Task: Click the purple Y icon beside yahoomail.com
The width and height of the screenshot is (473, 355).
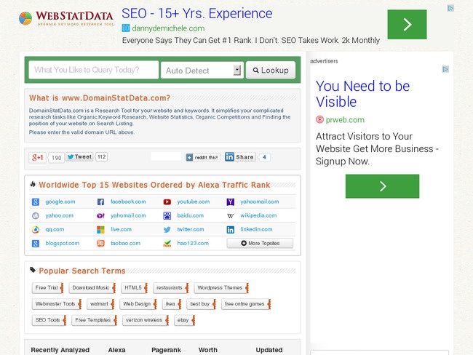Action: tap(231, 202)
